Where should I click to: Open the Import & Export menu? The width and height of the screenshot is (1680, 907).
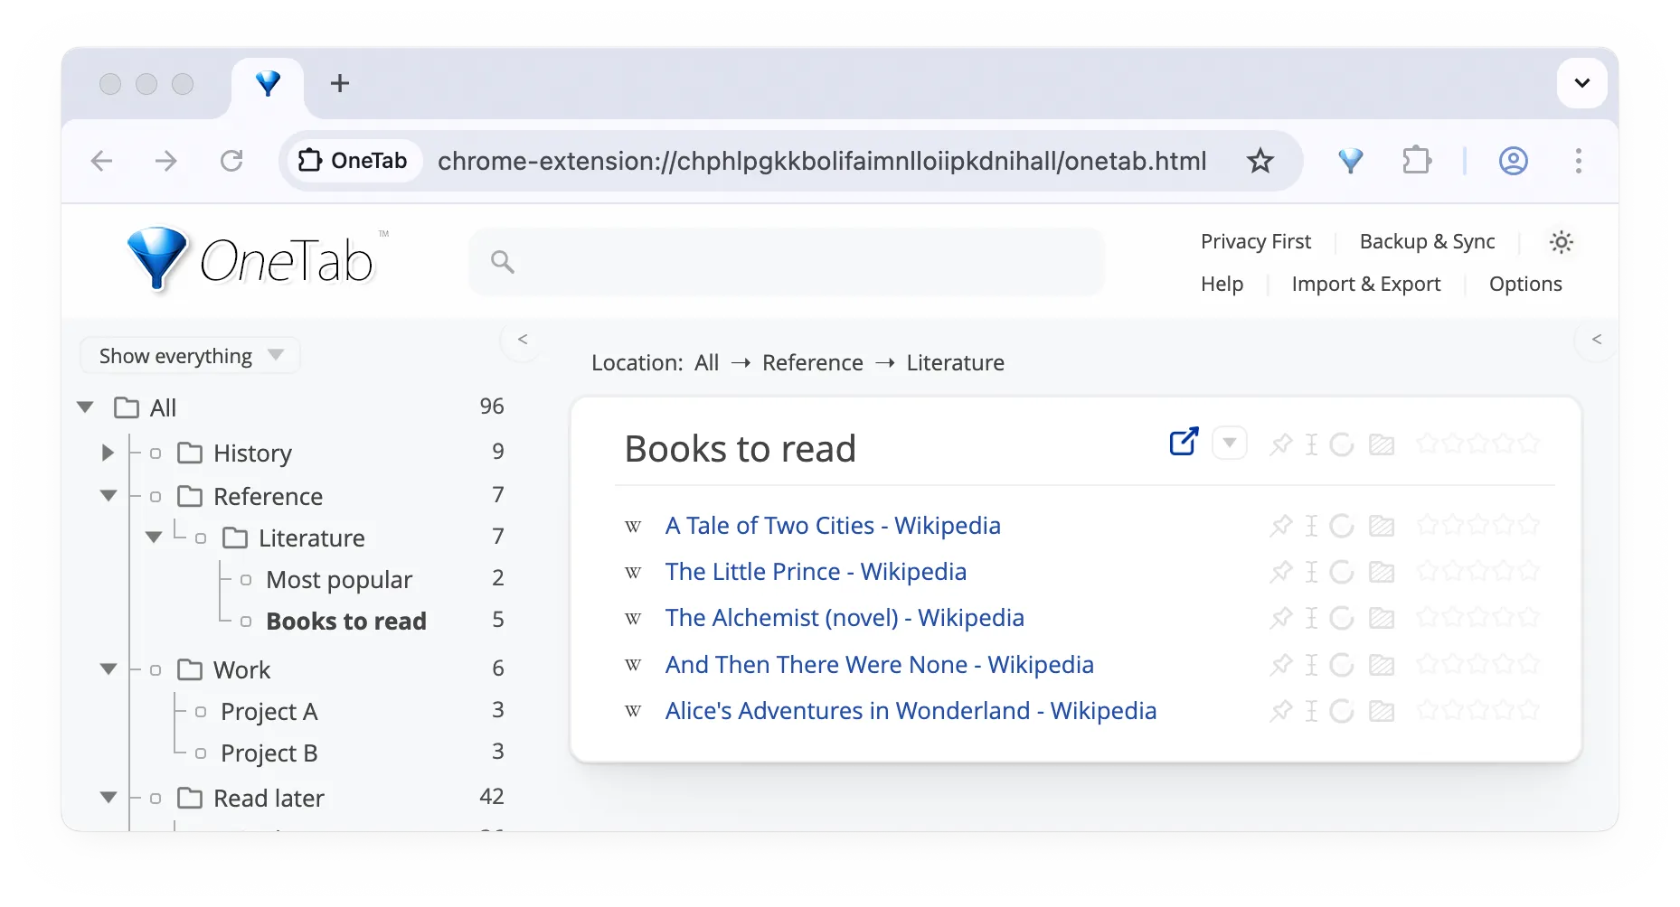(1365, 285)
